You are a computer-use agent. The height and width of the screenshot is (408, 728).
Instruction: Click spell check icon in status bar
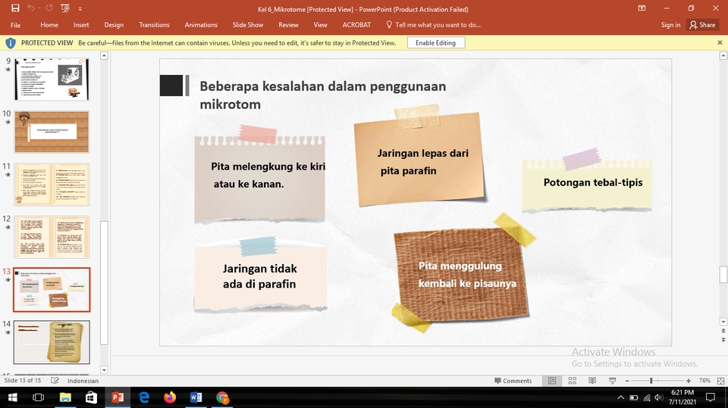click(x=55, y=381)
